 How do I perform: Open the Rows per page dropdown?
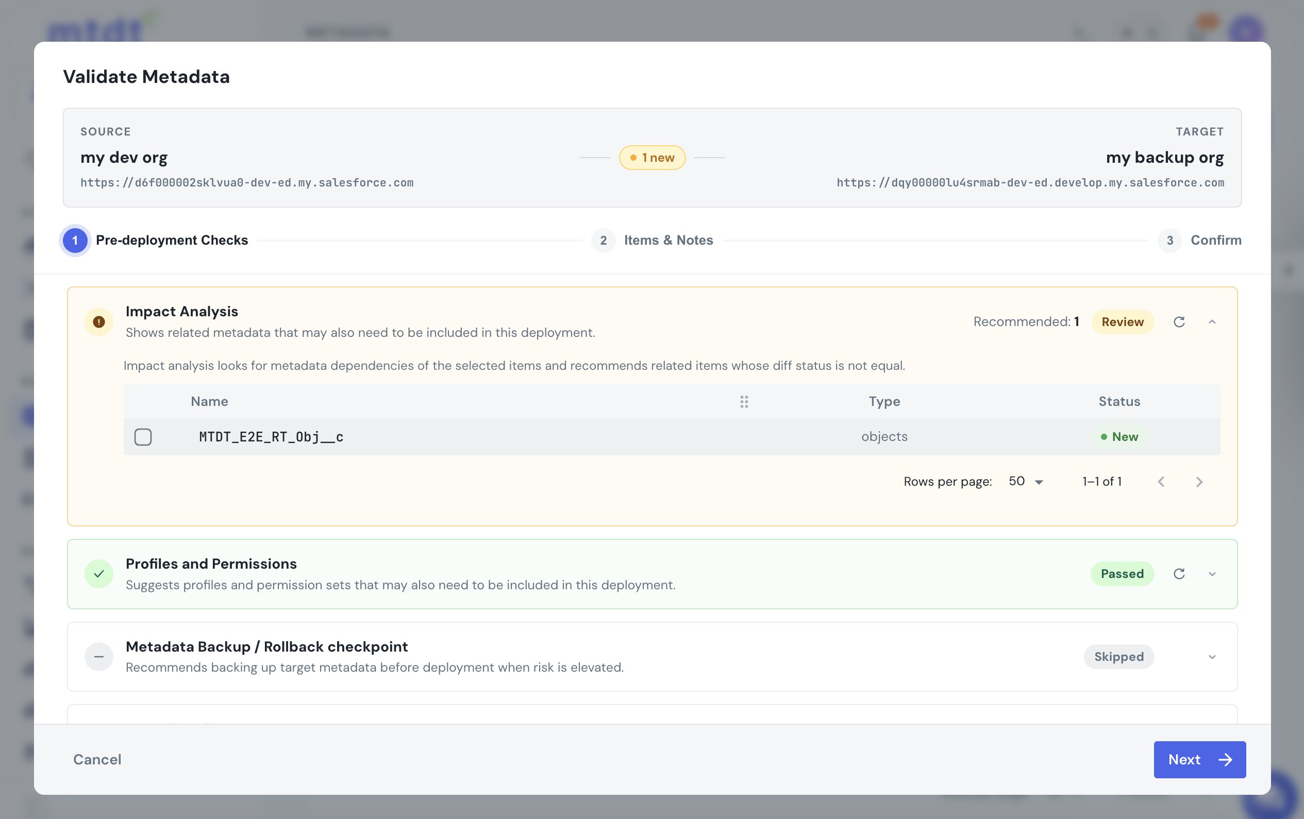point(1026,481)
